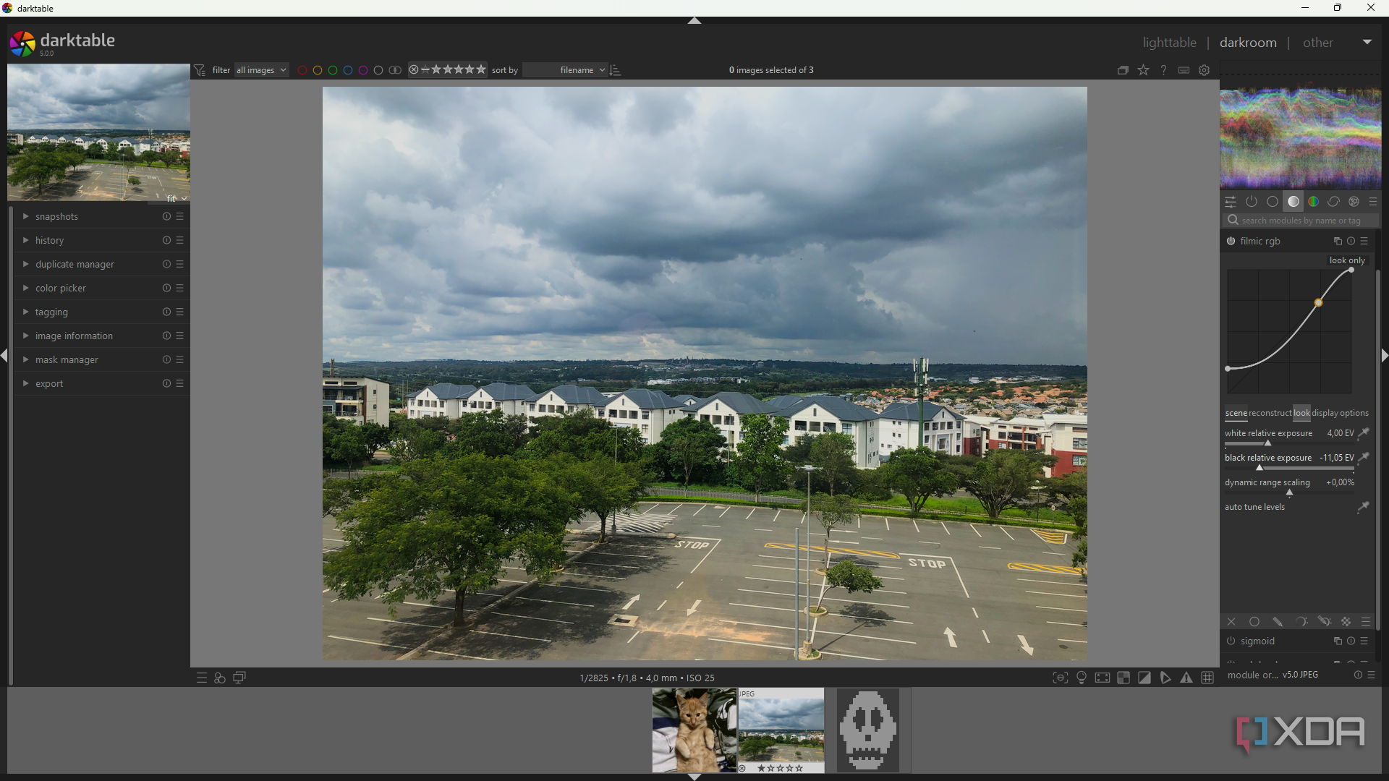Toggle raw overexposed indicator
The height and width of the screenshot is (781, 1389).
point(1123,678)
